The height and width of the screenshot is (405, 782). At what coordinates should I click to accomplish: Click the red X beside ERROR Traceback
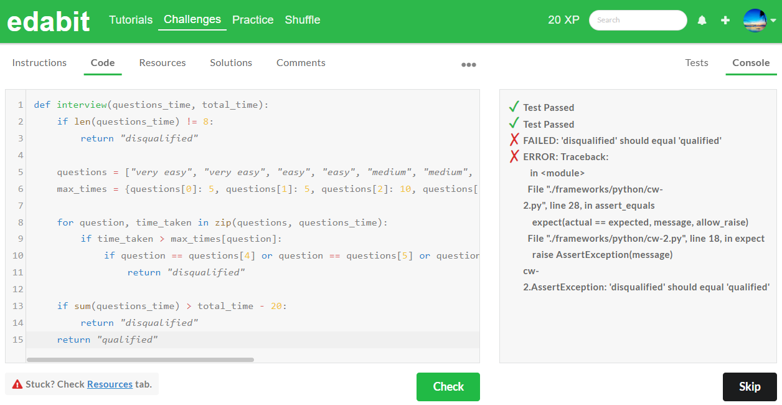514,156
